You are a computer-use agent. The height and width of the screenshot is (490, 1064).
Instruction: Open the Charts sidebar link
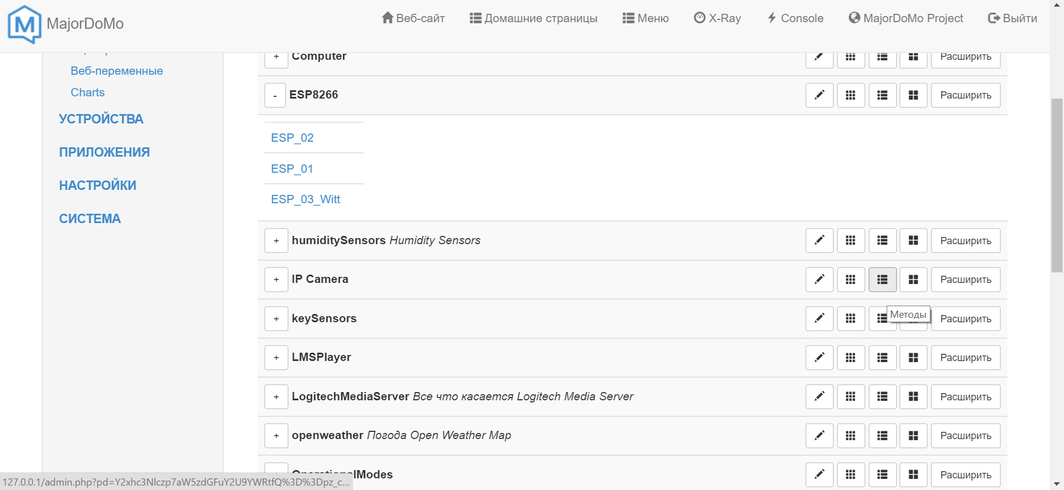88,92
